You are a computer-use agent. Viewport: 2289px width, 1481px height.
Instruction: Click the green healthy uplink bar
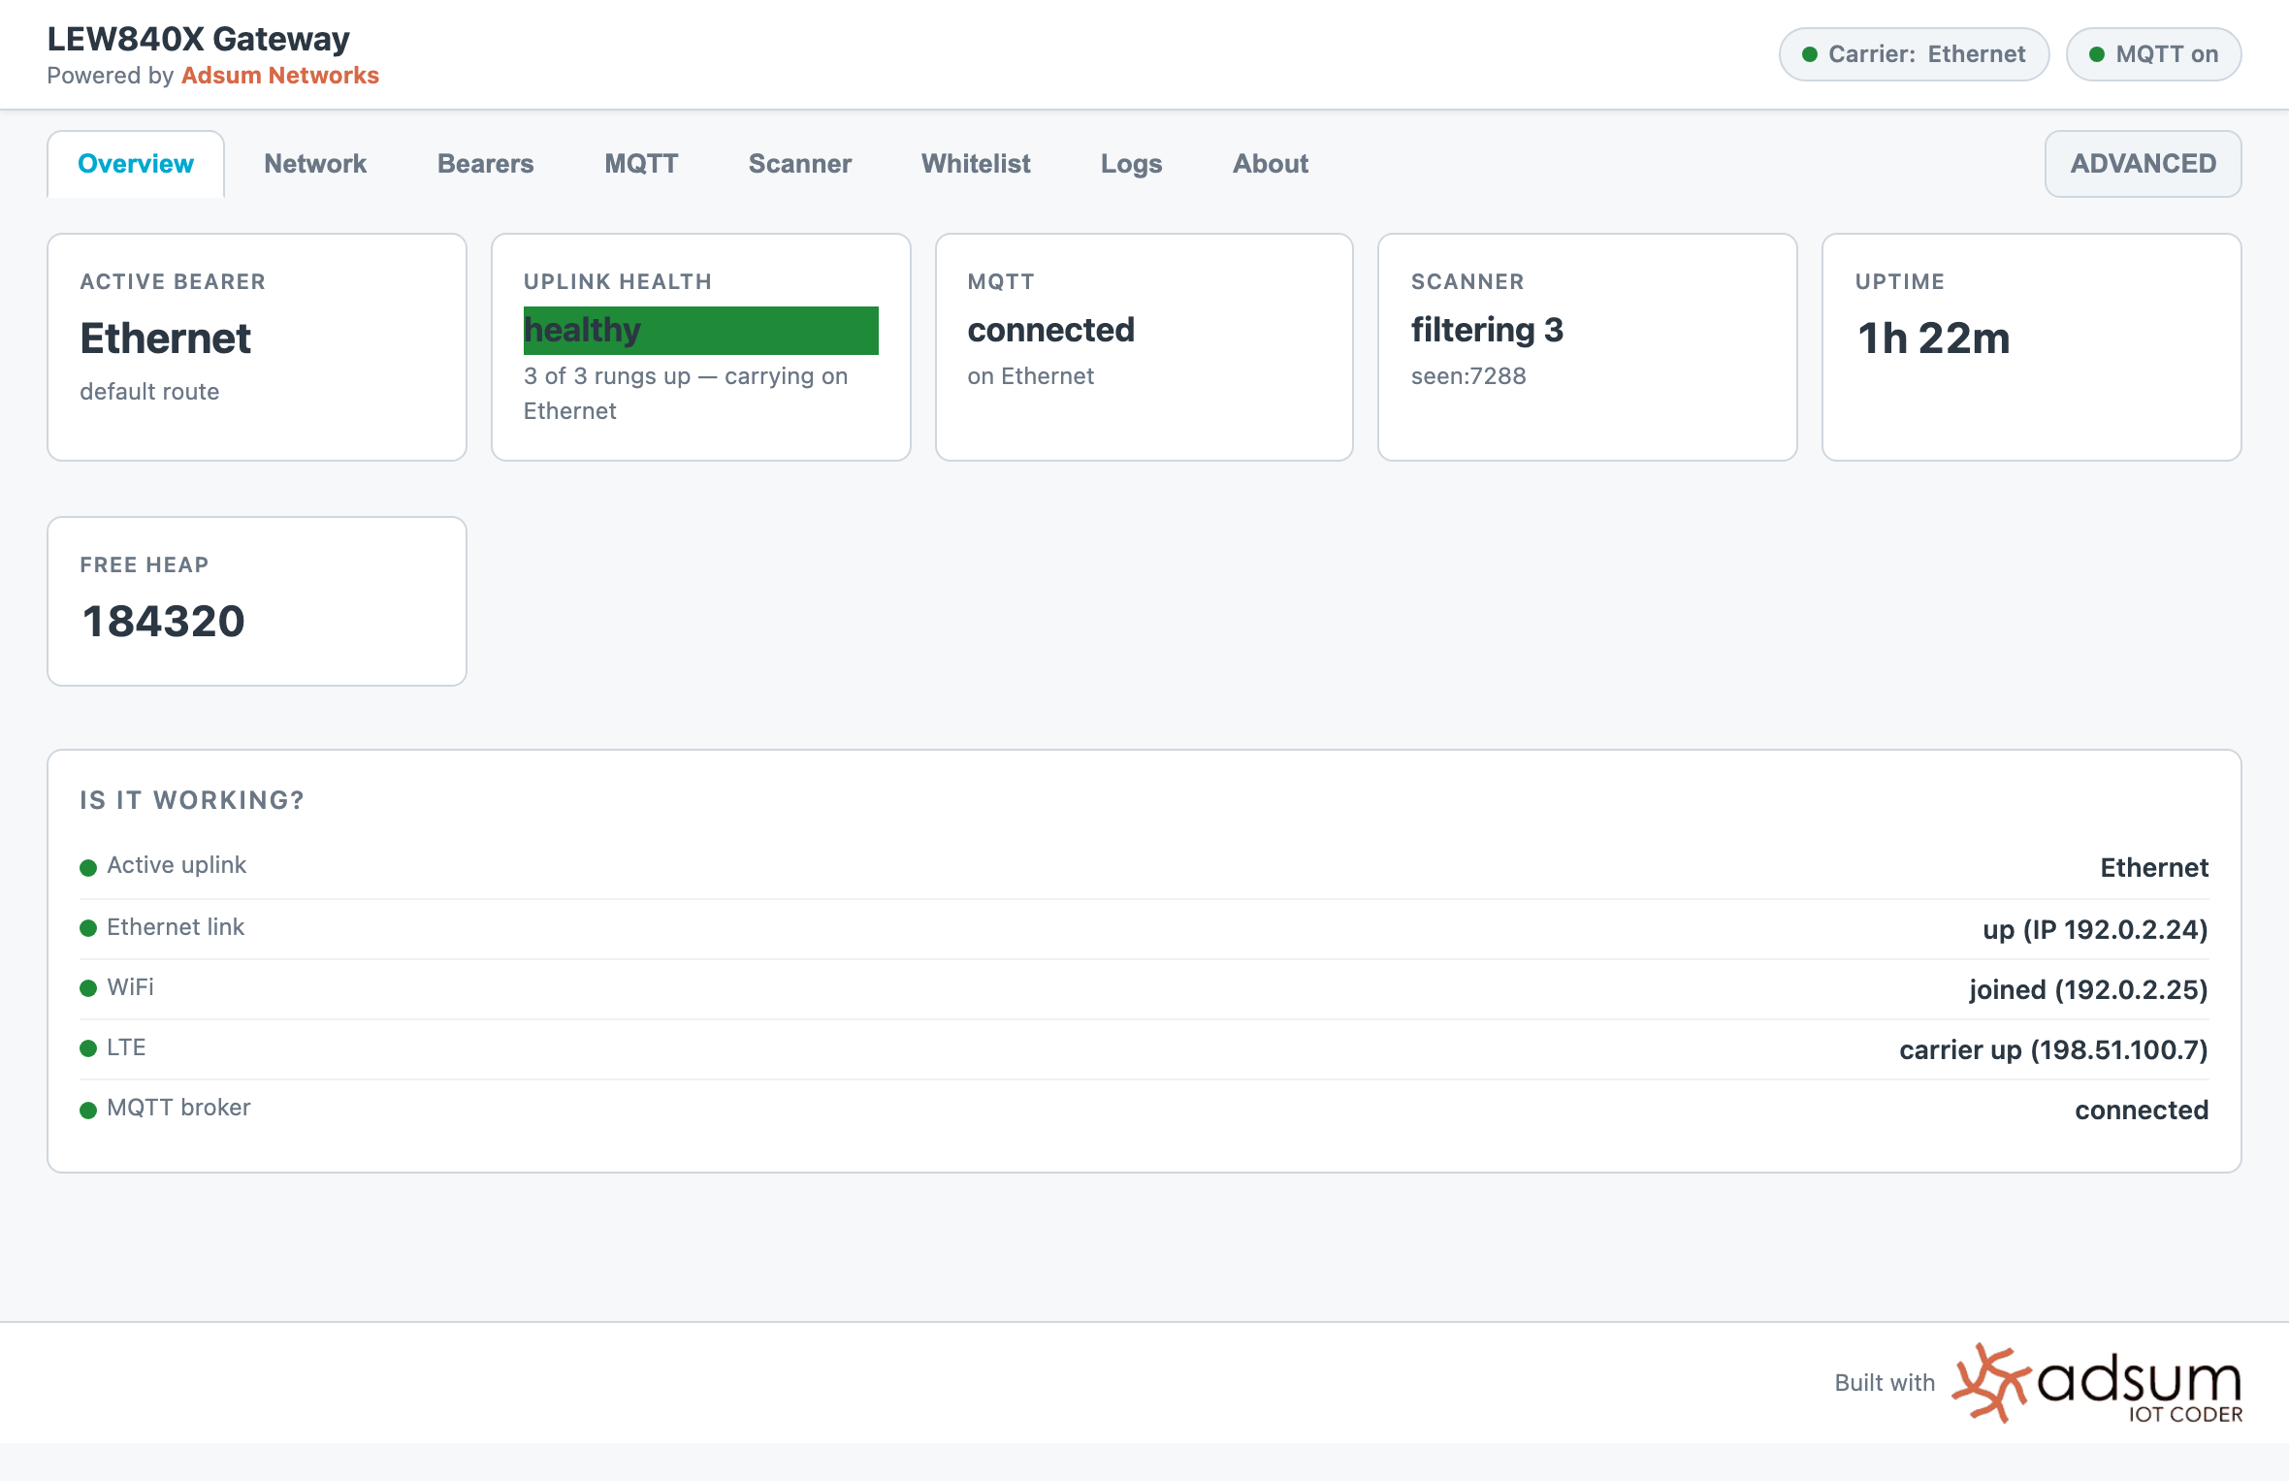(701, 331)
